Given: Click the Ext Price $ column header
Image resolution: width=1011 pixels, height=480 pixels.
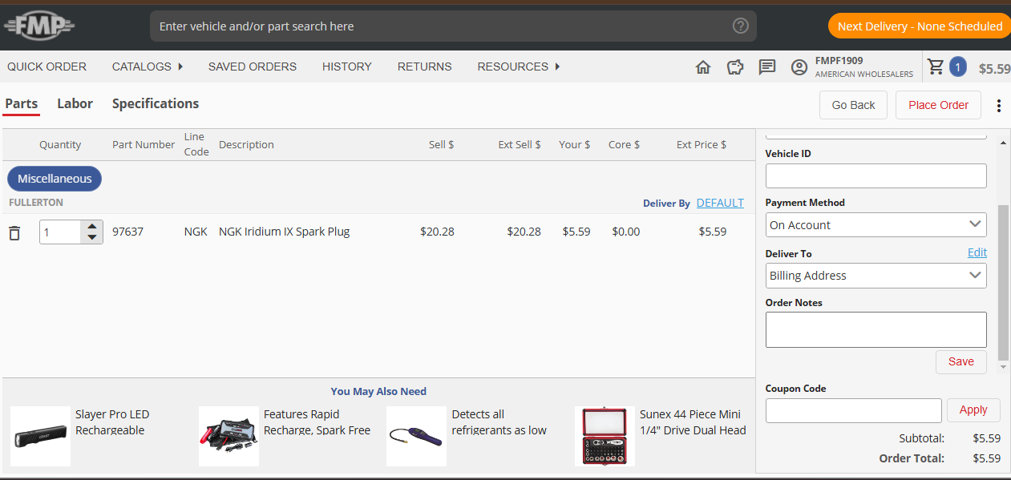Looking at the screenshot, I should [702, 145].
